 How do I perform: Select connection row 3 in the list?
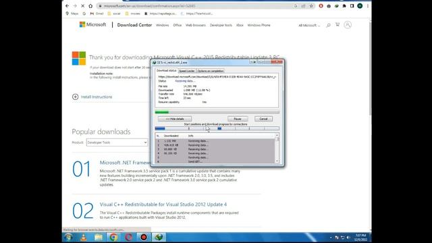coord(215,149)
